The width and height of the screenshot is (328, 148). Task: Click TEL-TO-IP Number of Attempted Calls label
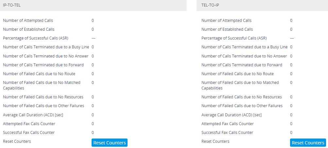click(x=226, y=21)
